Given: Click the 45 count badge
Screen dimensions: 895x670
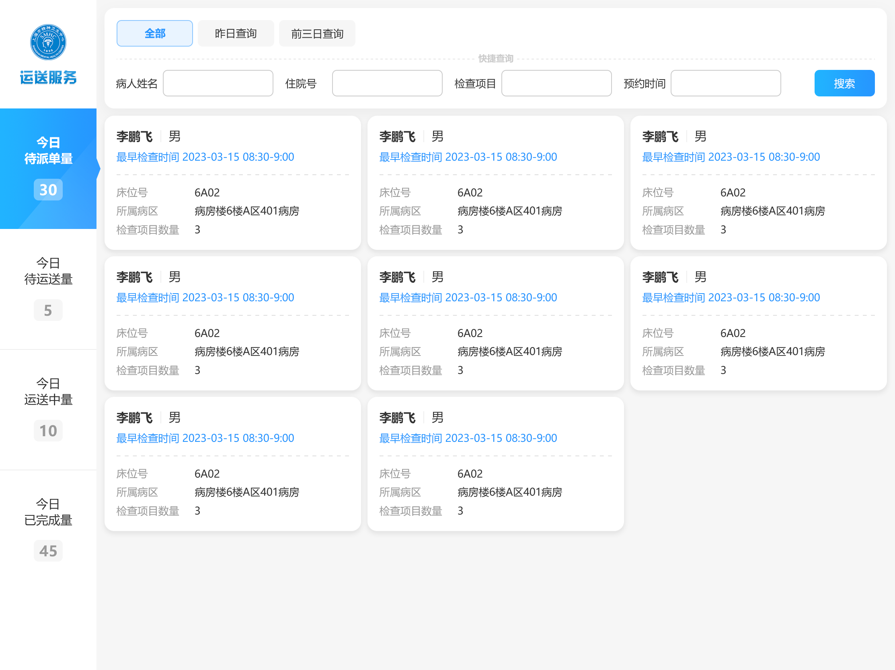Looking at the screenshot, I should [48, 551].
